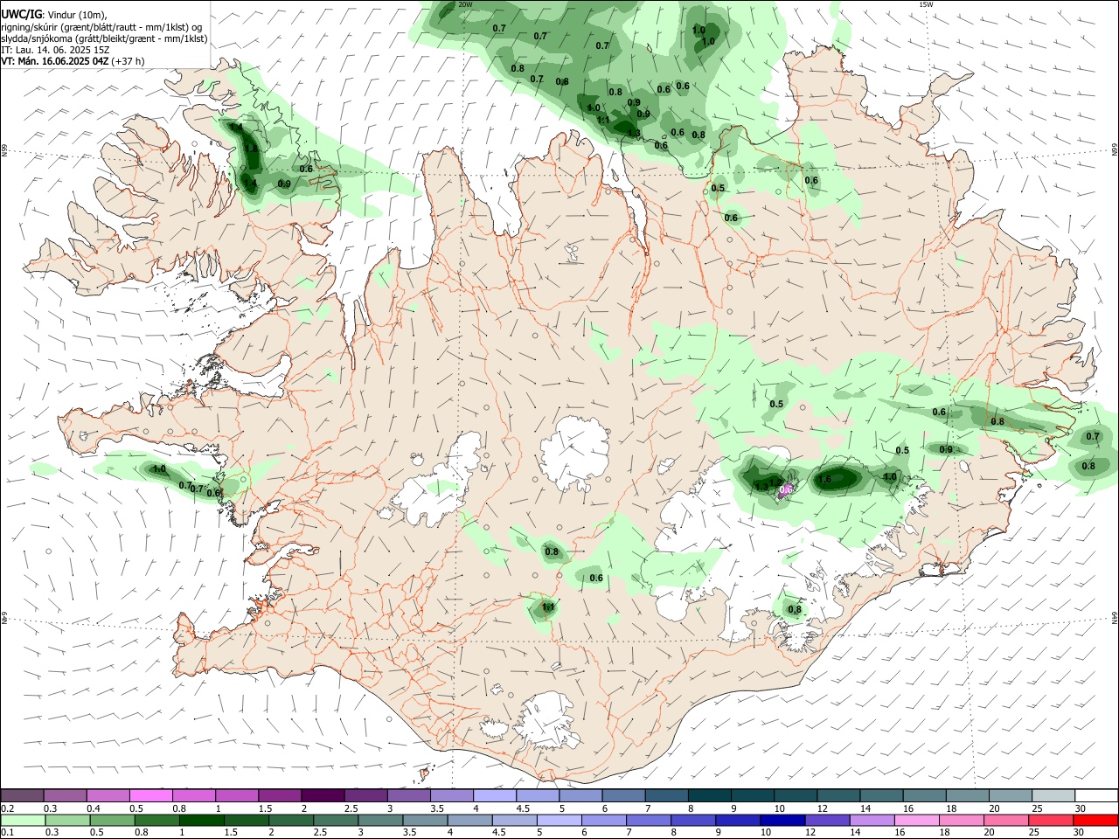This screenshot has height=839, width=1119.
Task: Pick the red-pink 25 rain legend swatch
Action: [x=1050, y=821]
